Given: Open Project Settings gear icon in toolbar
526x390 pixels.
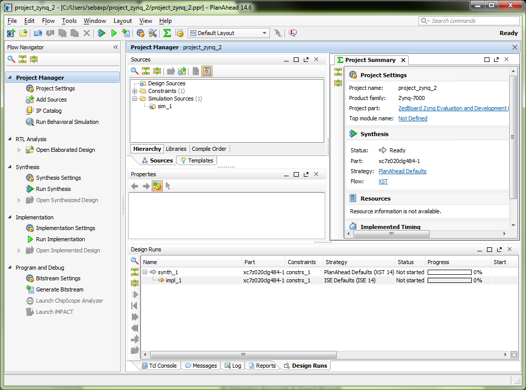Looking at the screenshot, I should (141, 33).
